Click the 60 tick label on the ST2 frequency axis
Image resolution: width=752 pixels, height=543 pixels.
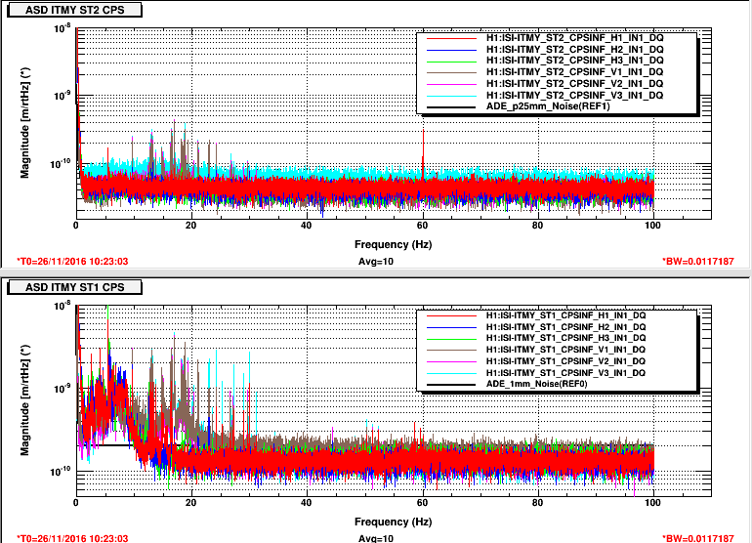pyautogui.click(x=422, y=226)
